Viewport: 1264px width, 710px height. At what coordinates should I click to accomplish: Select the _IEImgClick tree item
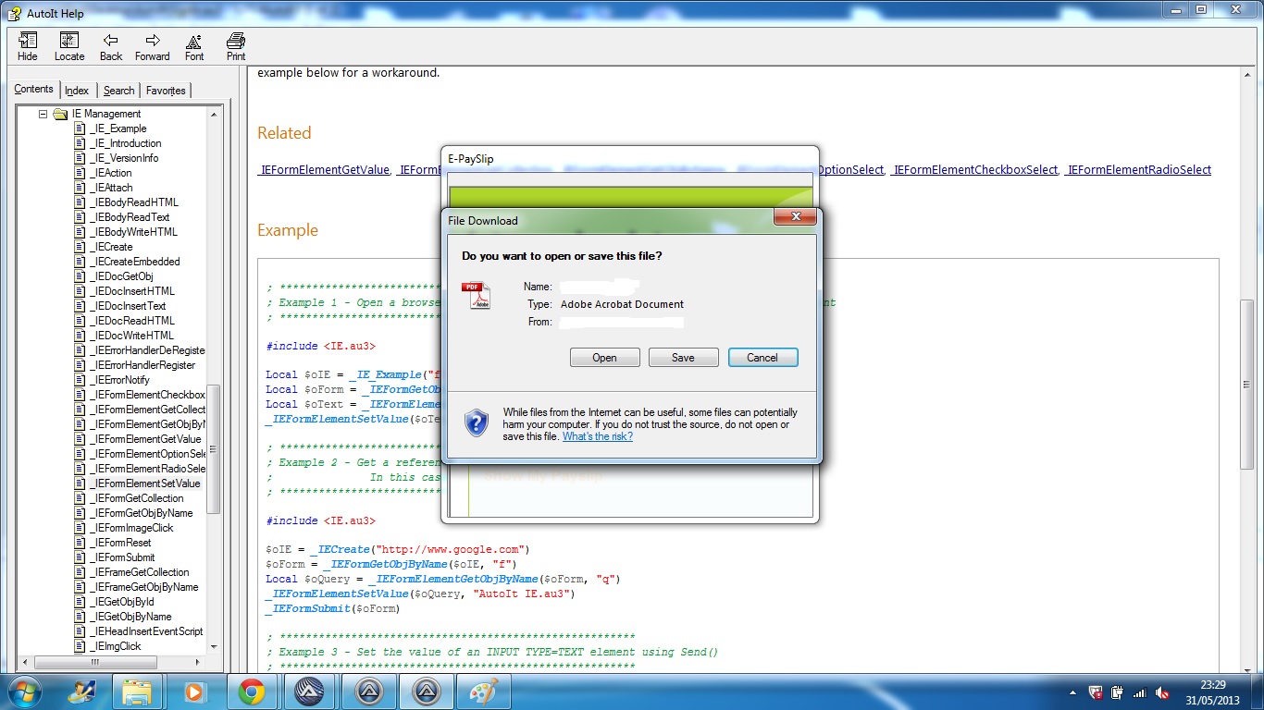(x=116, y=646)
